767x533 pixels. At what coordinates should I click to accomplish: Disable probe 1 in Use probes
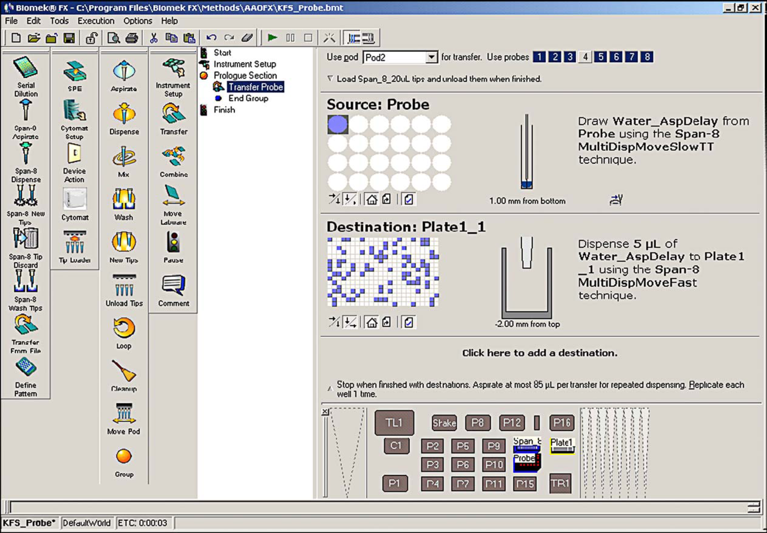tap(539, 57)
